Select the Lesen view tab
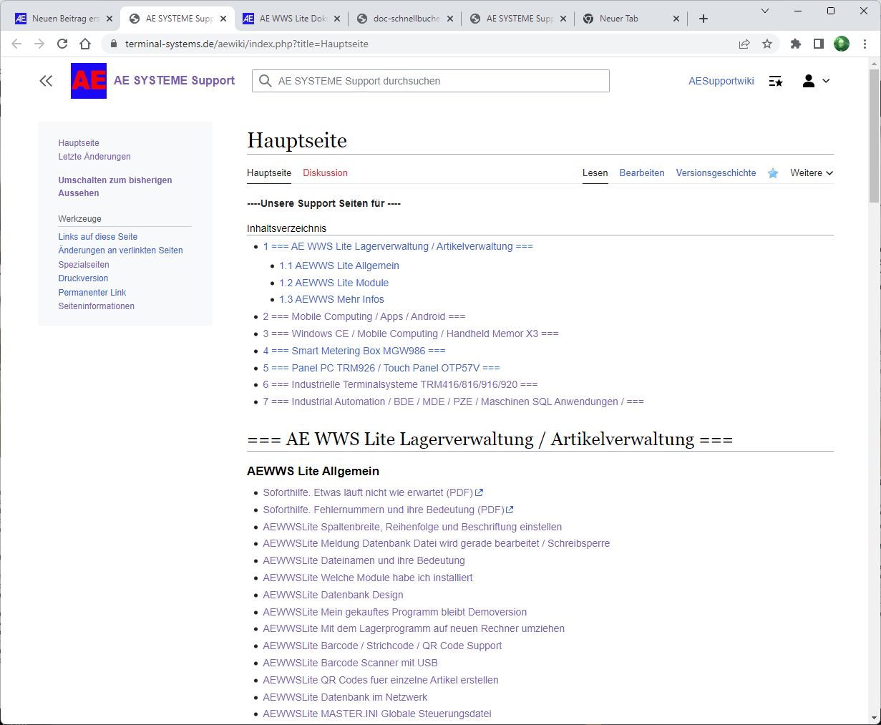The height and width of the screenshot is (725, 881). coord(595,173)
